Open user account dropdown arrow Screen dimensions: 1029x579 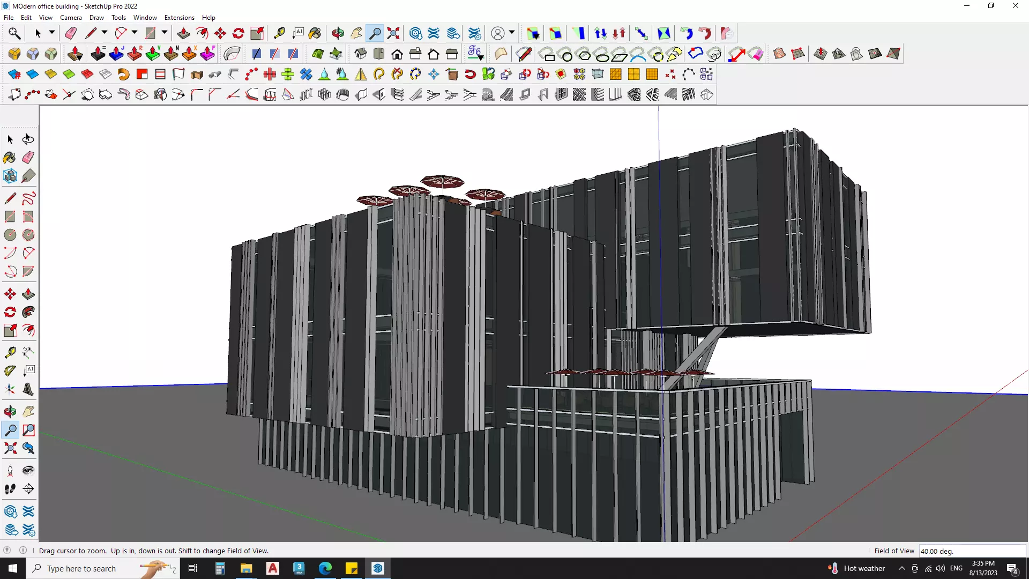512,33
